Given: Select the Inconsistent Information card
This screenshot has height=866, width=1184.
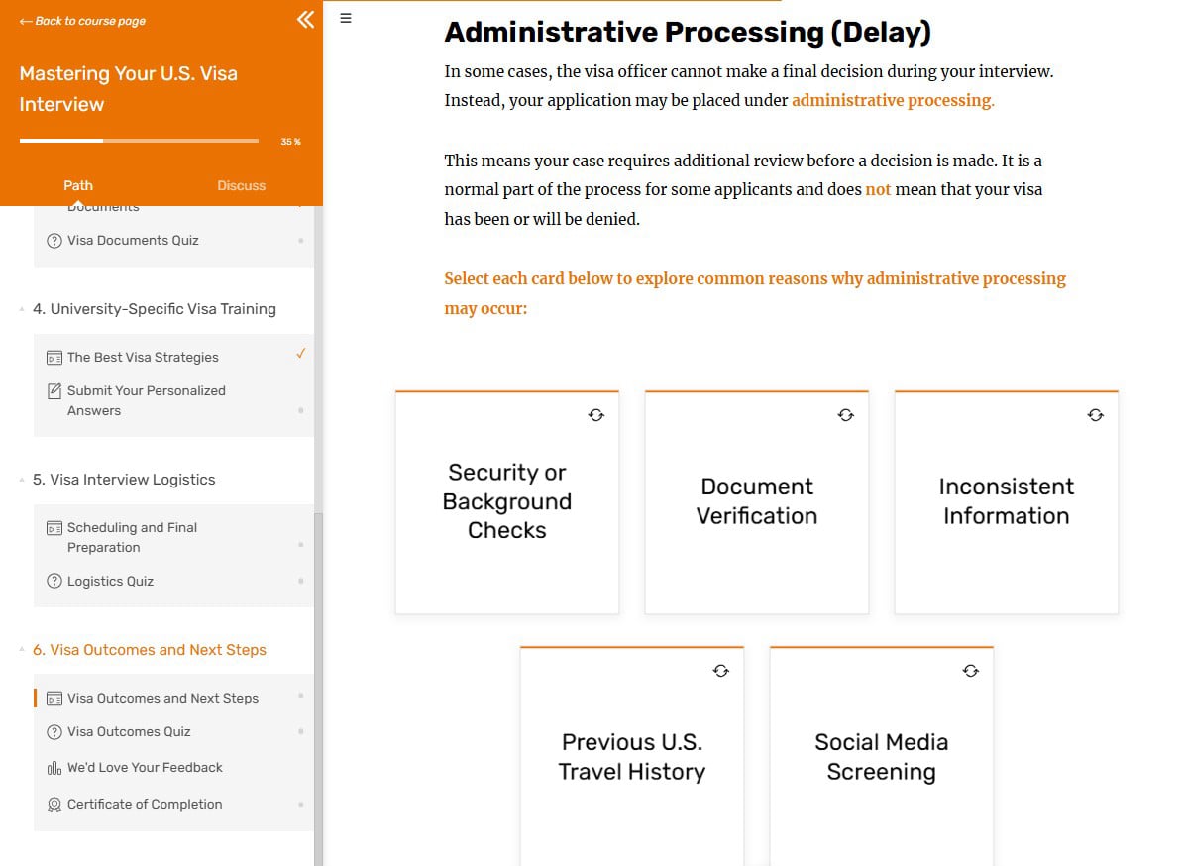Looking at the screenshot, I should tap(1007, 502).
